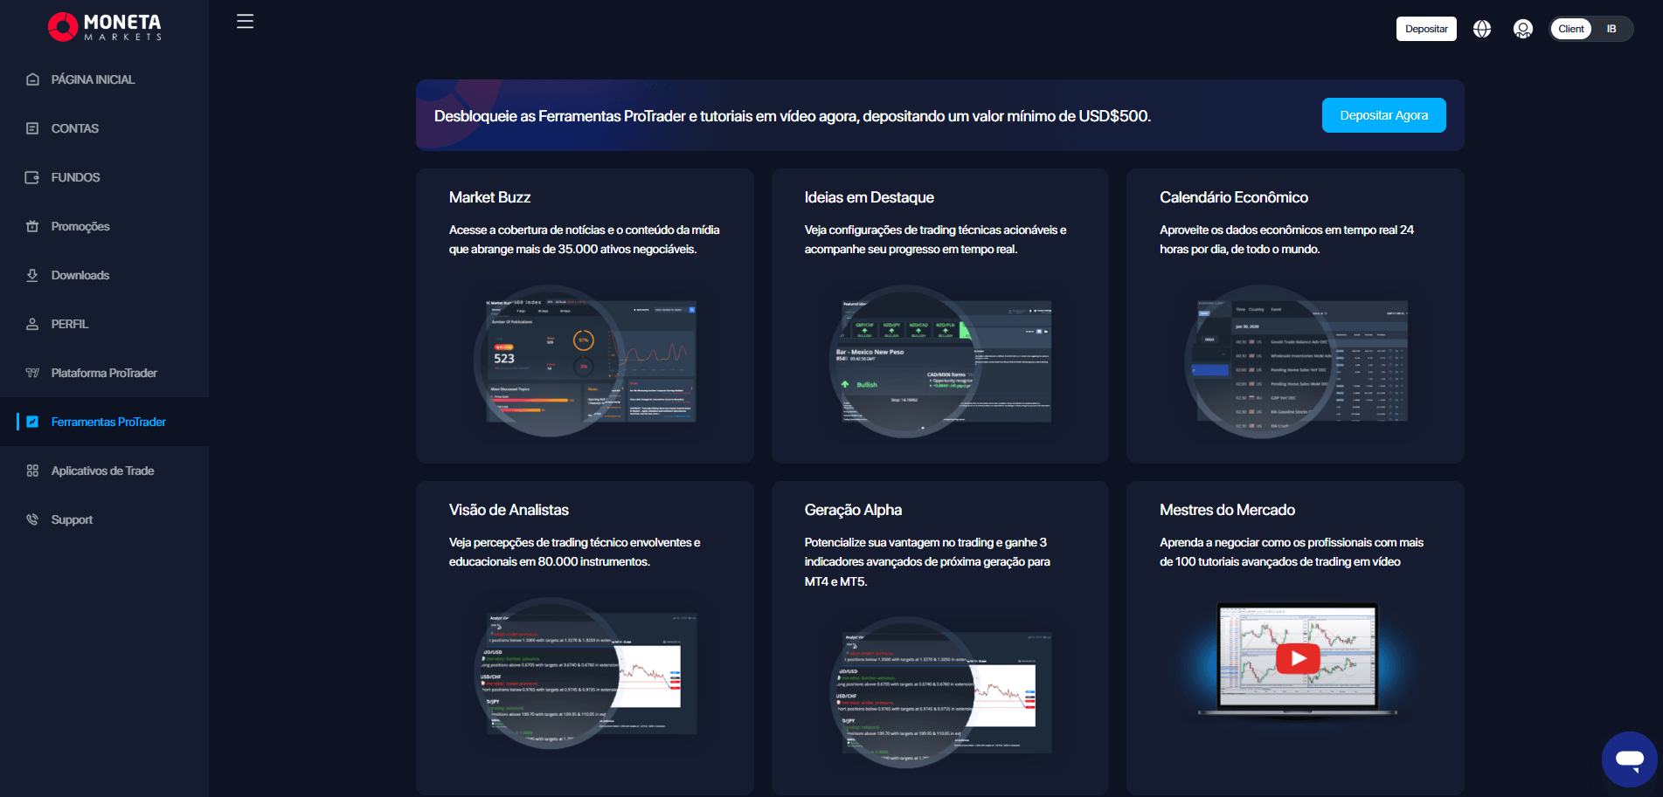Click the Market Buzz description text

point(585,239)
